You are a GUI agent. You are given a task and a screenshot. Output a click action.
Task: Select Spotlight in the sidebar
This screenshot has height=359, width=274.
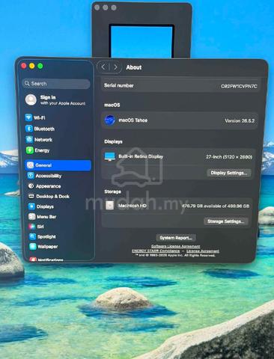point(43,236)
